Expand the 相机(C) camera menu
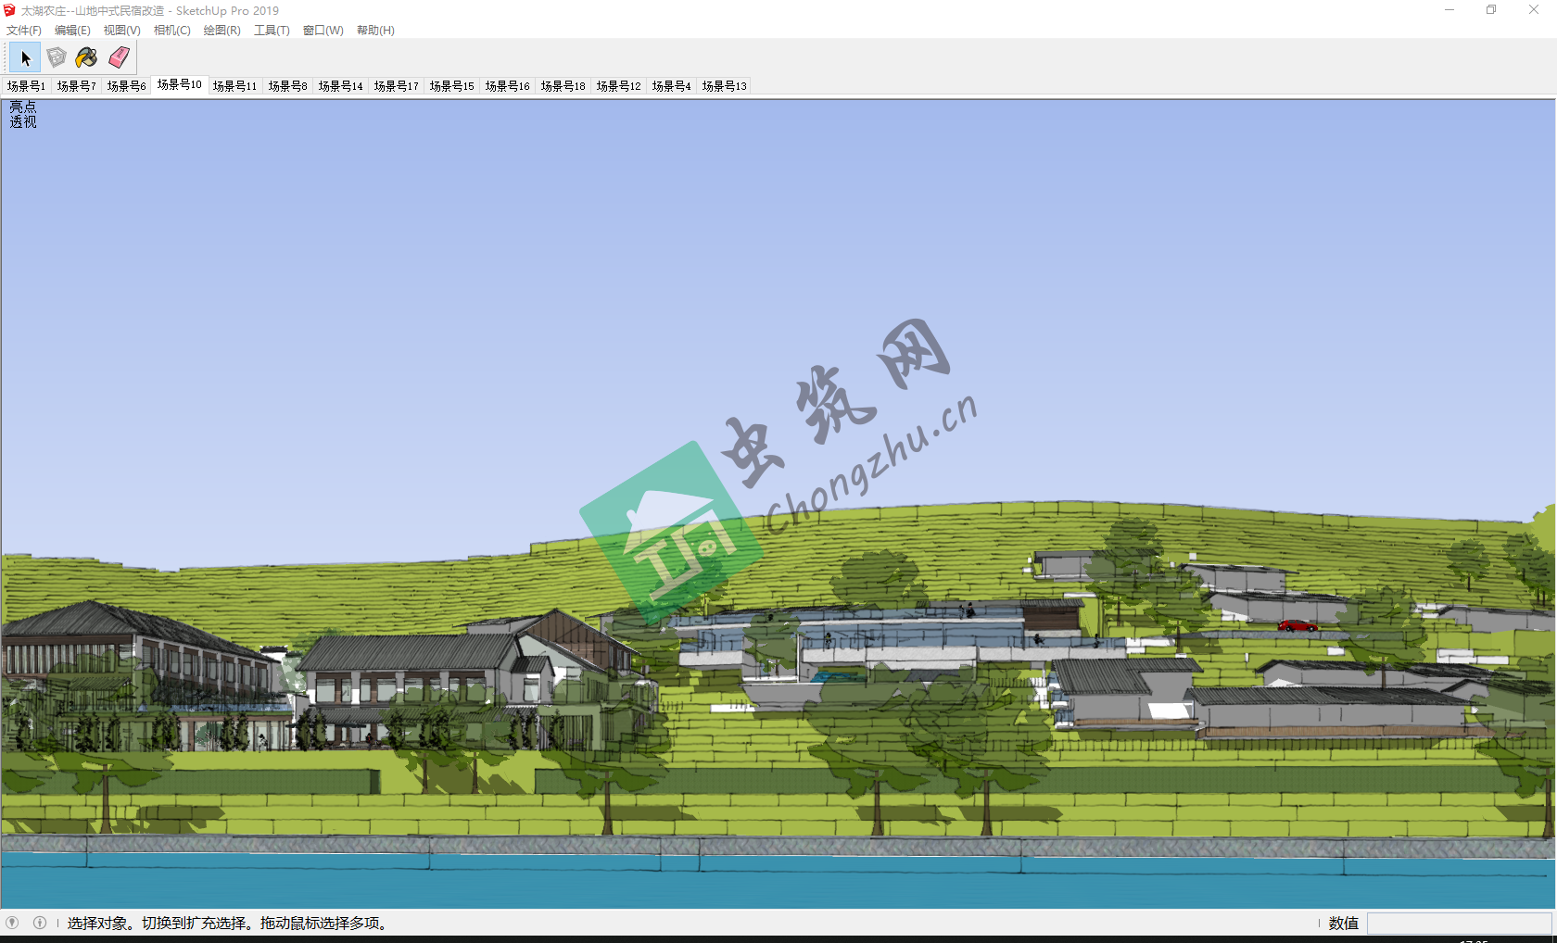 [x=171, y=31]
